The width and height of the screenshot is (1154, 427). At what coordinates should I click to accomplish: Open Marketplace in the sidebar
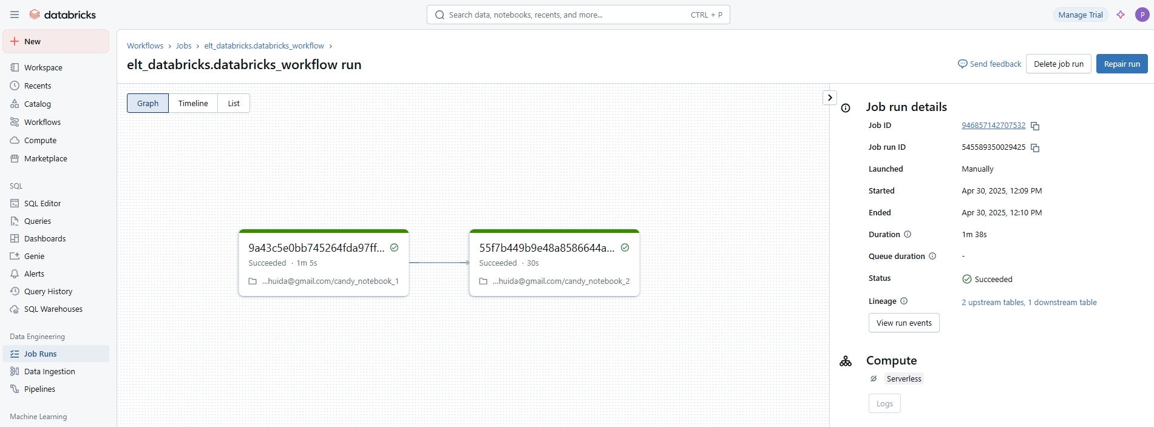(56, 158)
